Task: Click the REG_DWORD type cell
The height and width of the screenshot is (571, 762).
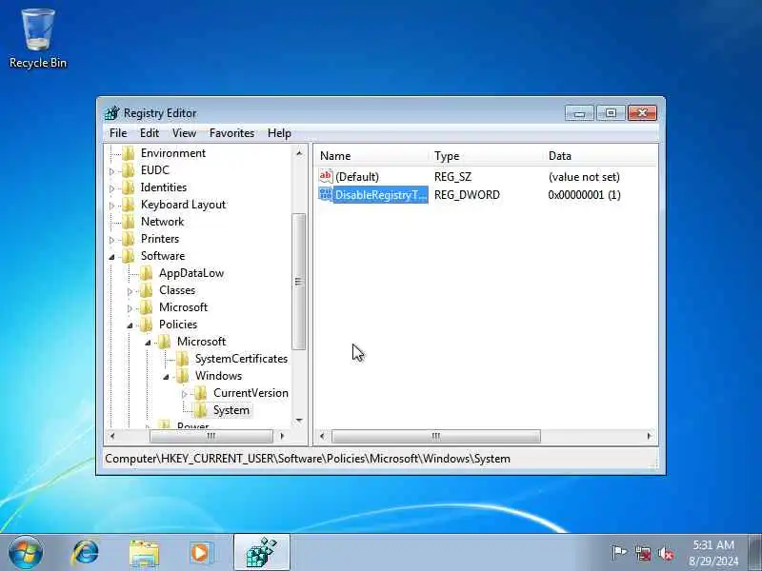Action: pyautogui.click(x=467, y=195)
